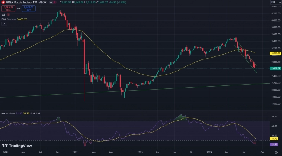Click the 2021 label on time axis
Screen dimensions: 282x156
(x=6, y=152)
